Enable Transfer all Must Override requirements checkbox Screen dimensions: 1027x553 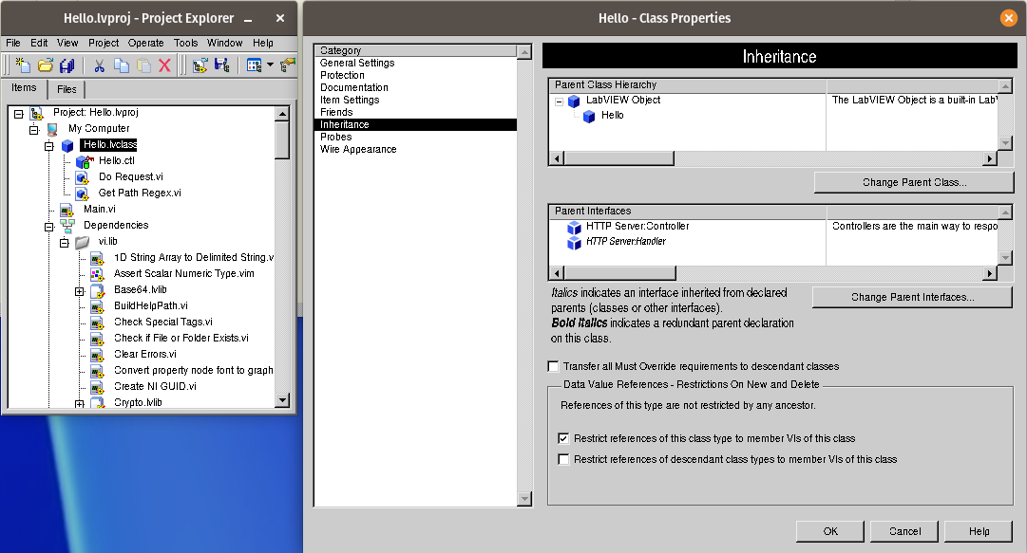tap(554, 366)
